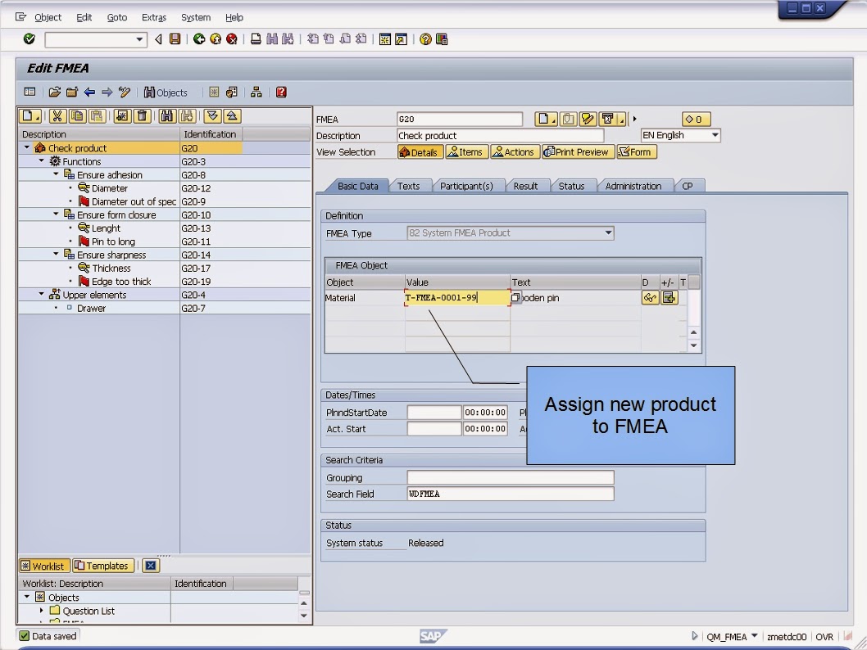This screenshot has width=867, height=650.
Task: Switch to the Templates panel
Action: point(102,565)
